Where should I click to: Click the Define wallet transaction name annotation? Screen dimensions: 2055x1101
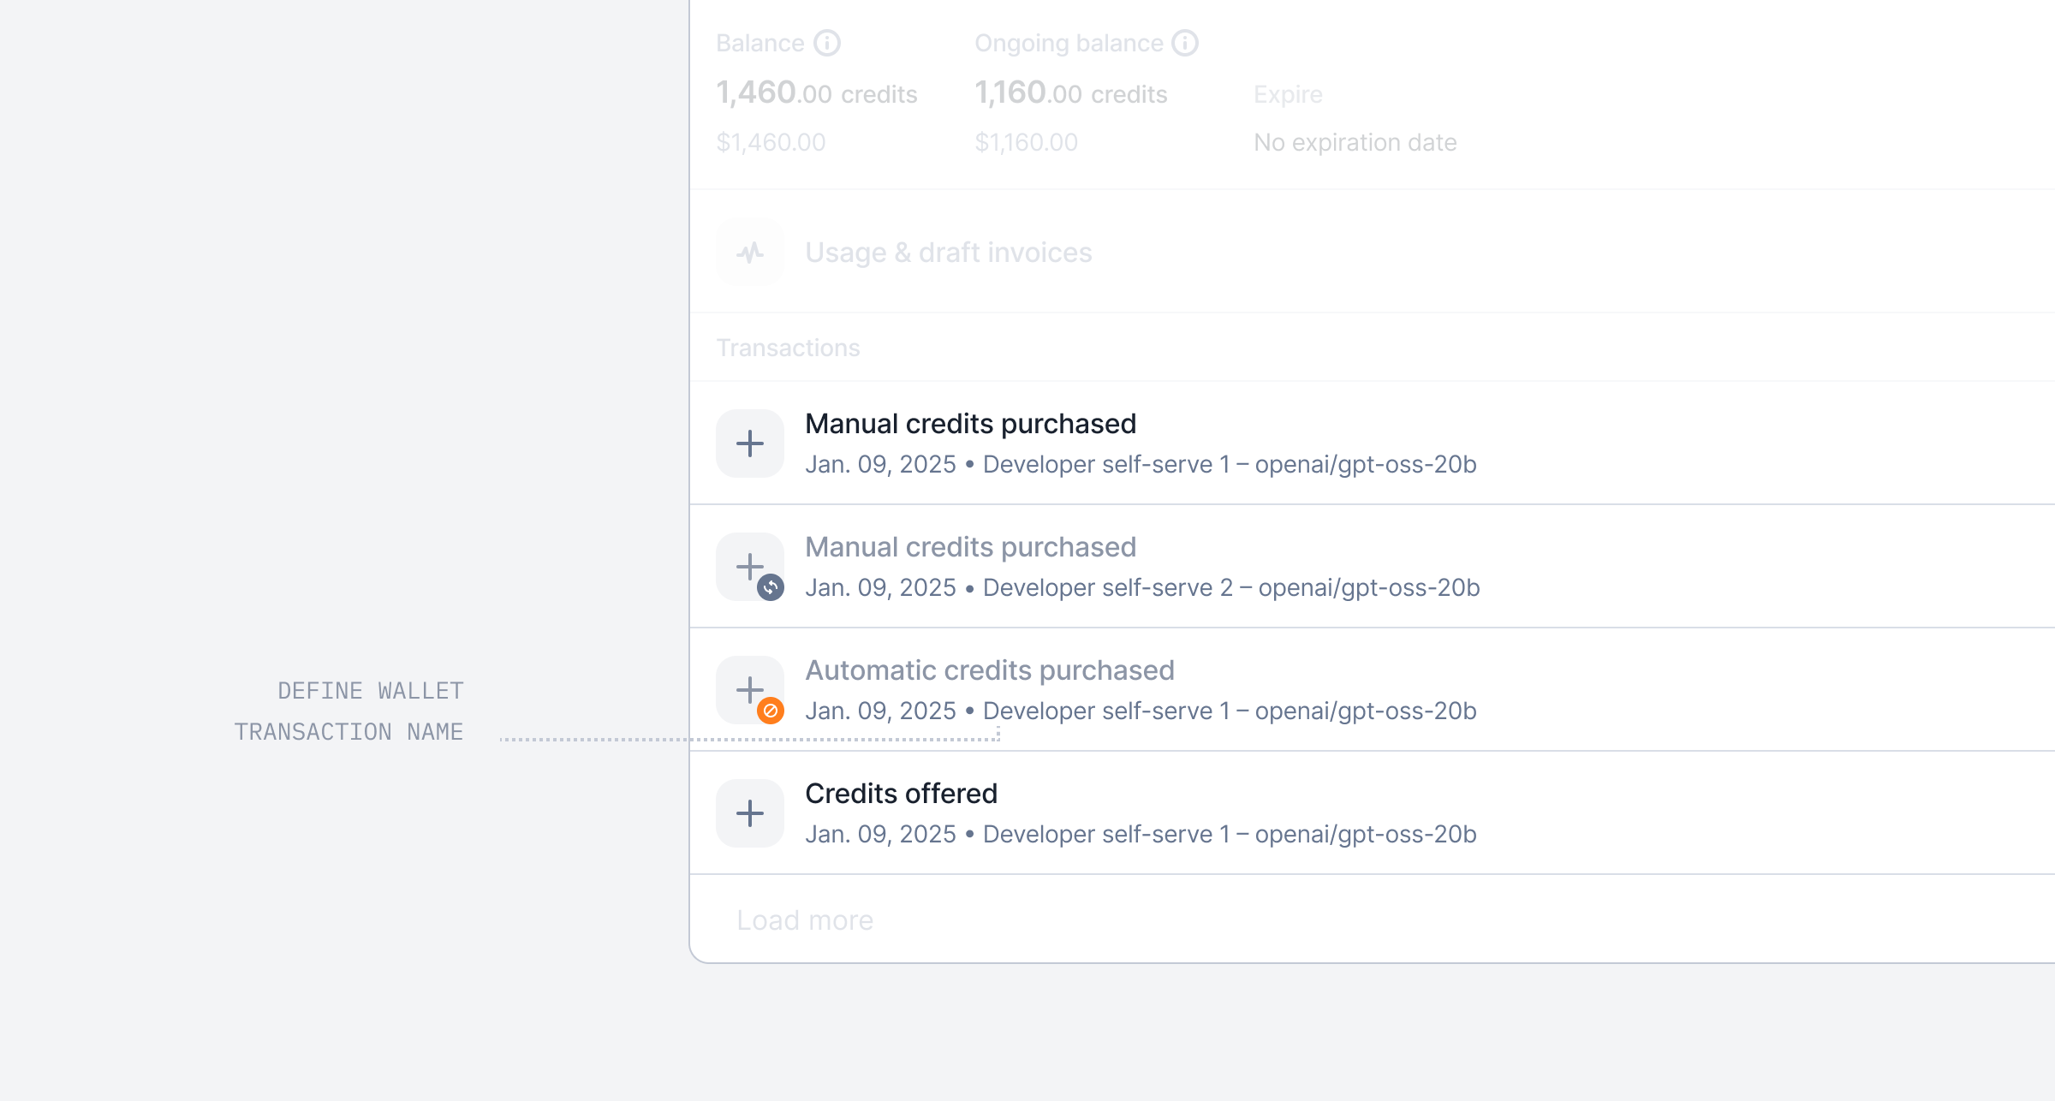(x=349, y=711)
